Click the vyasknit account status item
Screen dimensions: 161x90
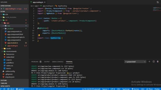tap(20, 89)
